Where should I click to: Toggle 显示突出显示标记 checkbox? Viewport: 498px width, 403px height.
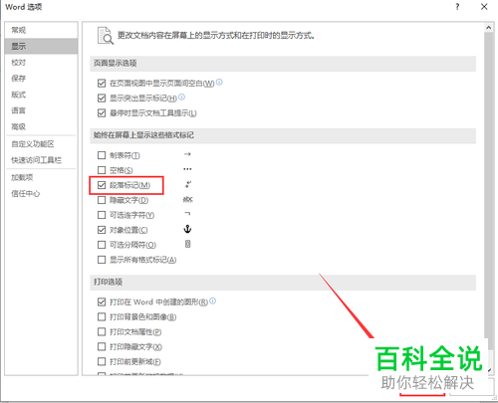[x=102, y=99]
